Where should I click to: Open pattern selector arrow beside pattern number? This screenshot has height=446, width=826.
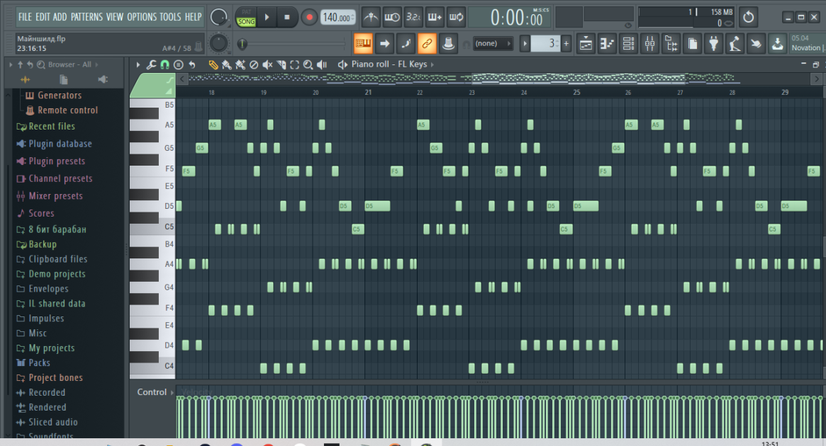click(525, 44)
